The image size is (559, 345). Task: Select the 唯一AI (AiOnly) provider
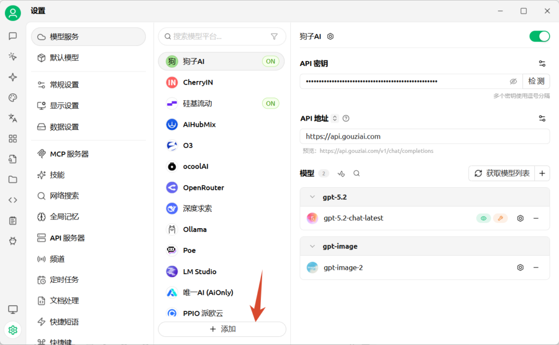tap(222, 293)
